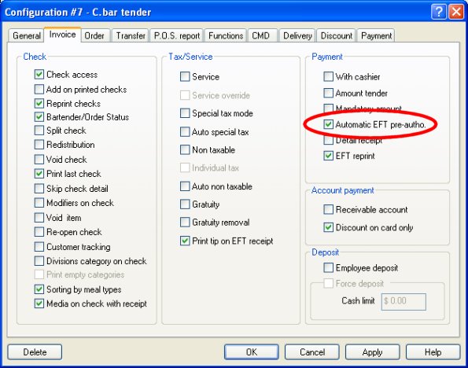Enable Receivable account checkbox
This screenshot has width=468, height=368.
[328, 209]
